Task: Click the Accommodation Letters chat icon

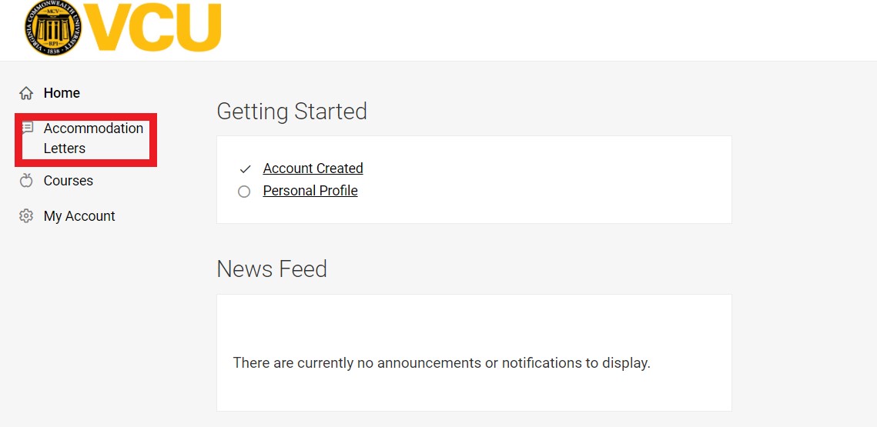Action: click(x=28, y=128)
